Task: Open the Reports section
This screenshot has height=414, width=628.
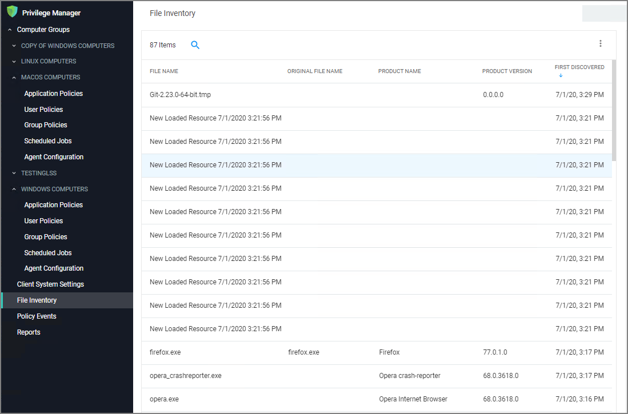Action: [29, 332]
